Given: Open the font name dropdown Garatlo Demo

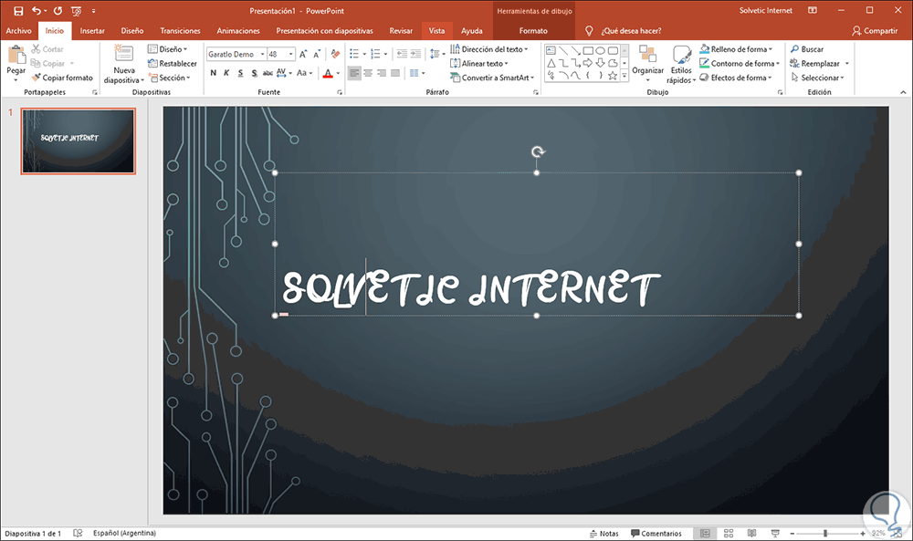Looking at the screenshot, I should tap(262, 54).
